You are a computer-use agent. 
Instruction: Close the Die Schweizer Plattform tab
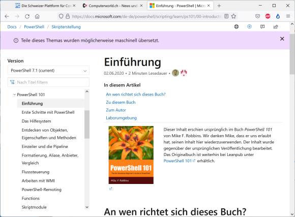[74, 6]
